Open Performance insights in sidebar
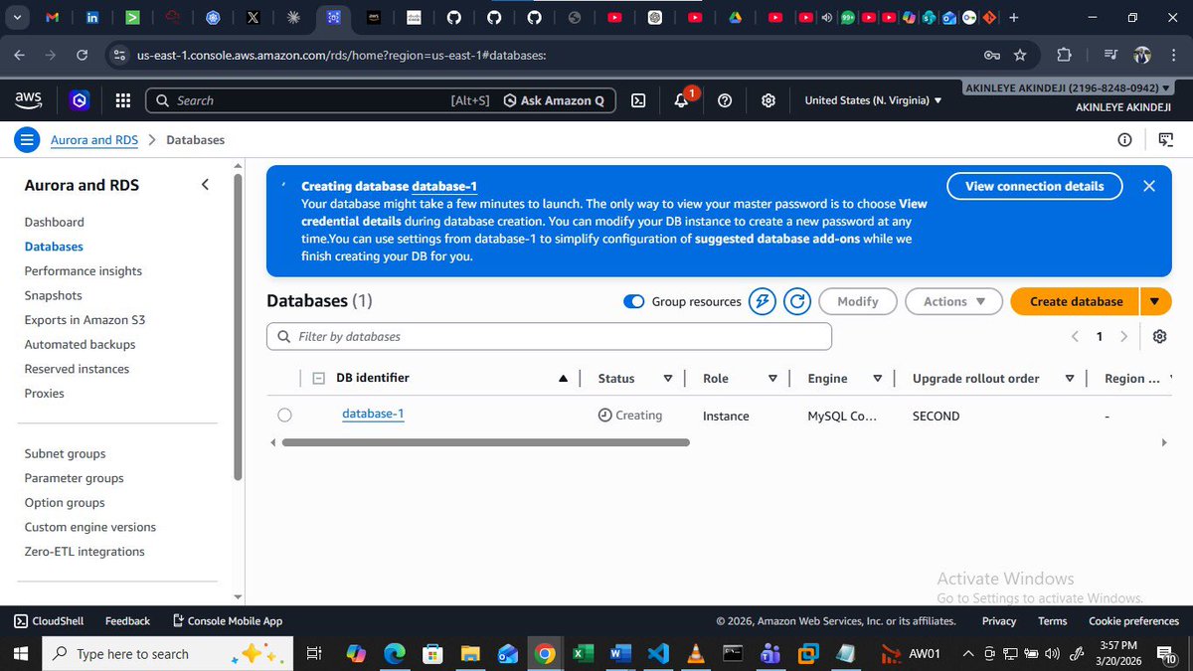The image size is (1193, 671). [x=84, y=270]
